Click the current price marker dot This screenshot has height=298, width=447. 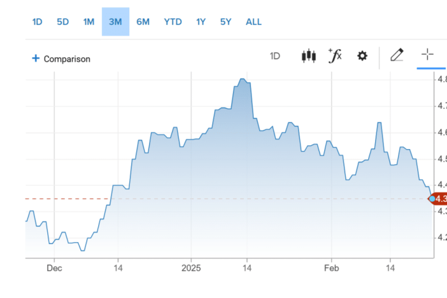coord(432,199)
